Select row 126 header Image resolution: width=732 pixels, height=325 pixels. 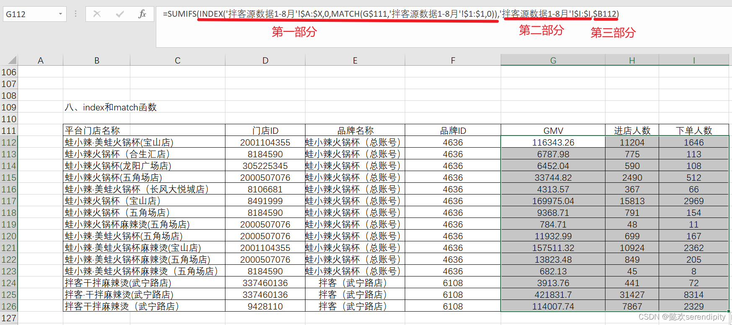pyautogui.click(x=9, y=306)
